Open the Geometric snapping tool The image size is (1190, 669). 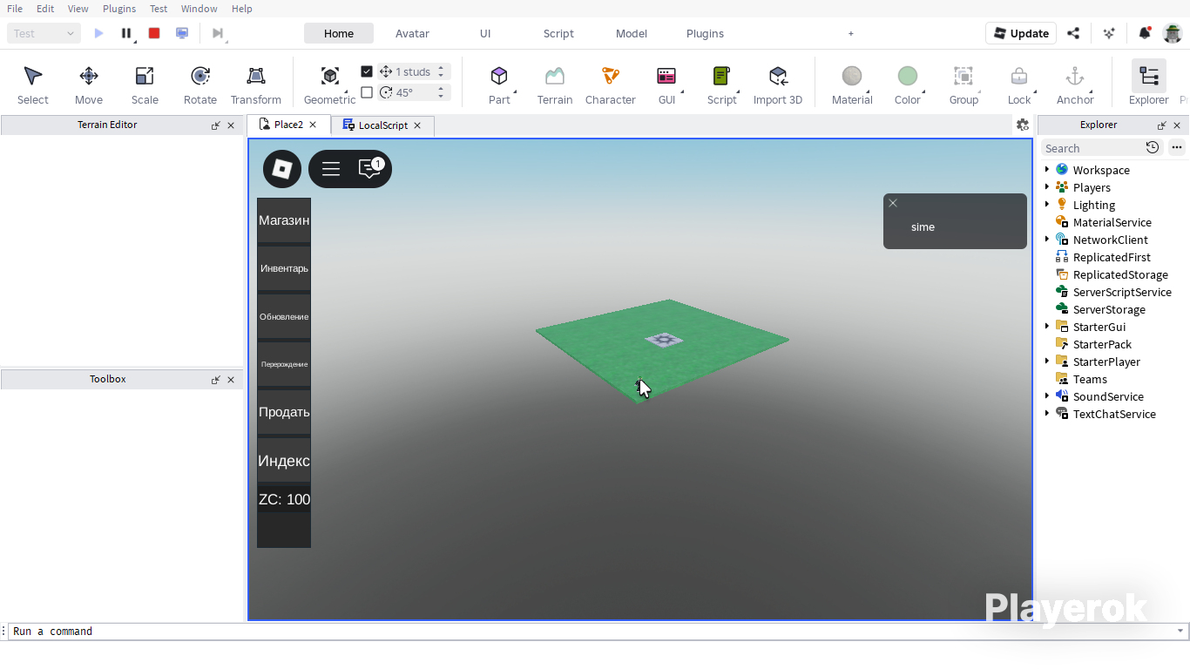click(x=330, y=84)
